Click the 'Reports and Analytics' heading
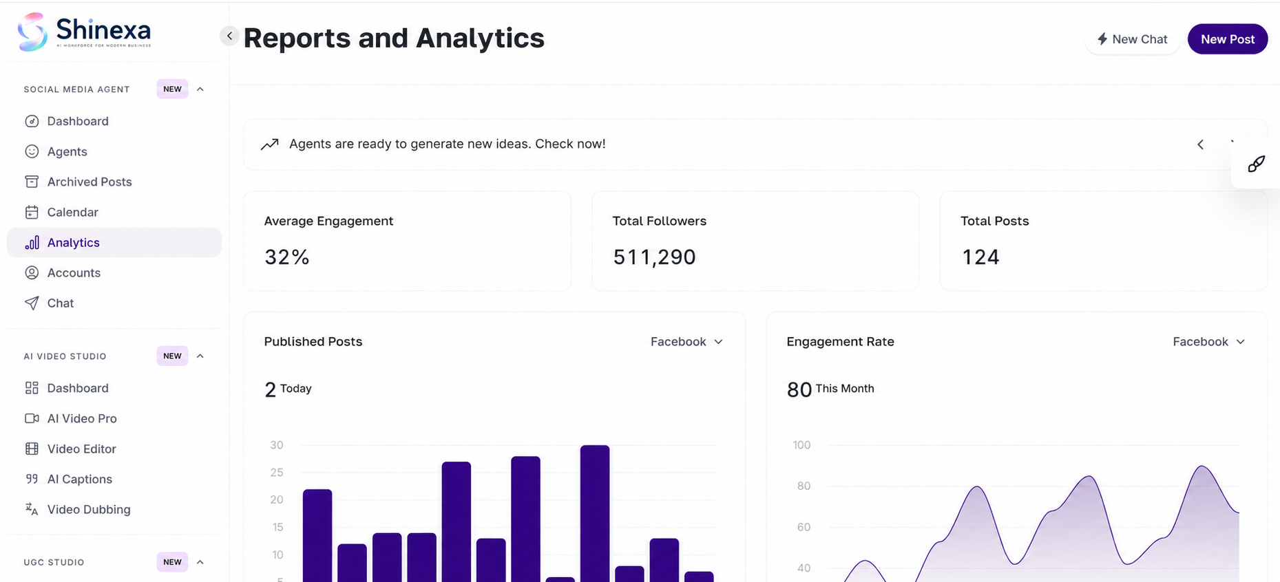This screenshot has width=1280, height=582. tap(394, 38)
